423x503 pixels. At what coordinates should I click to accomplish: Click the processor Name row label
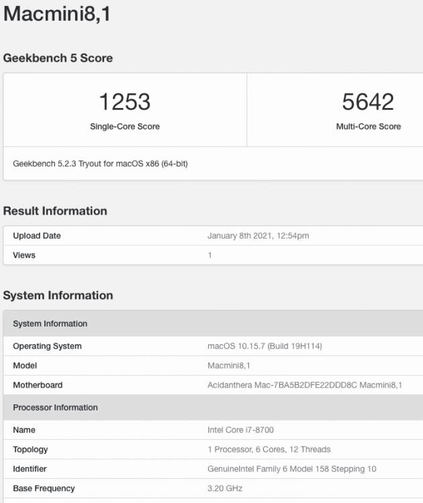point(24,430)
